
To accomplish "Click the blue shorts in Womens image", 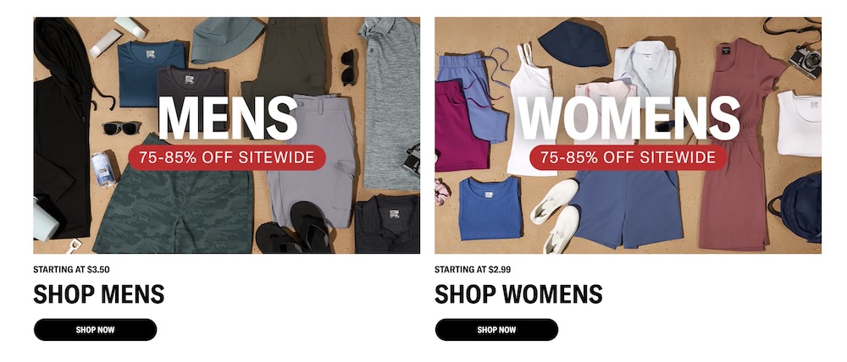I will (x=627, y=208).
